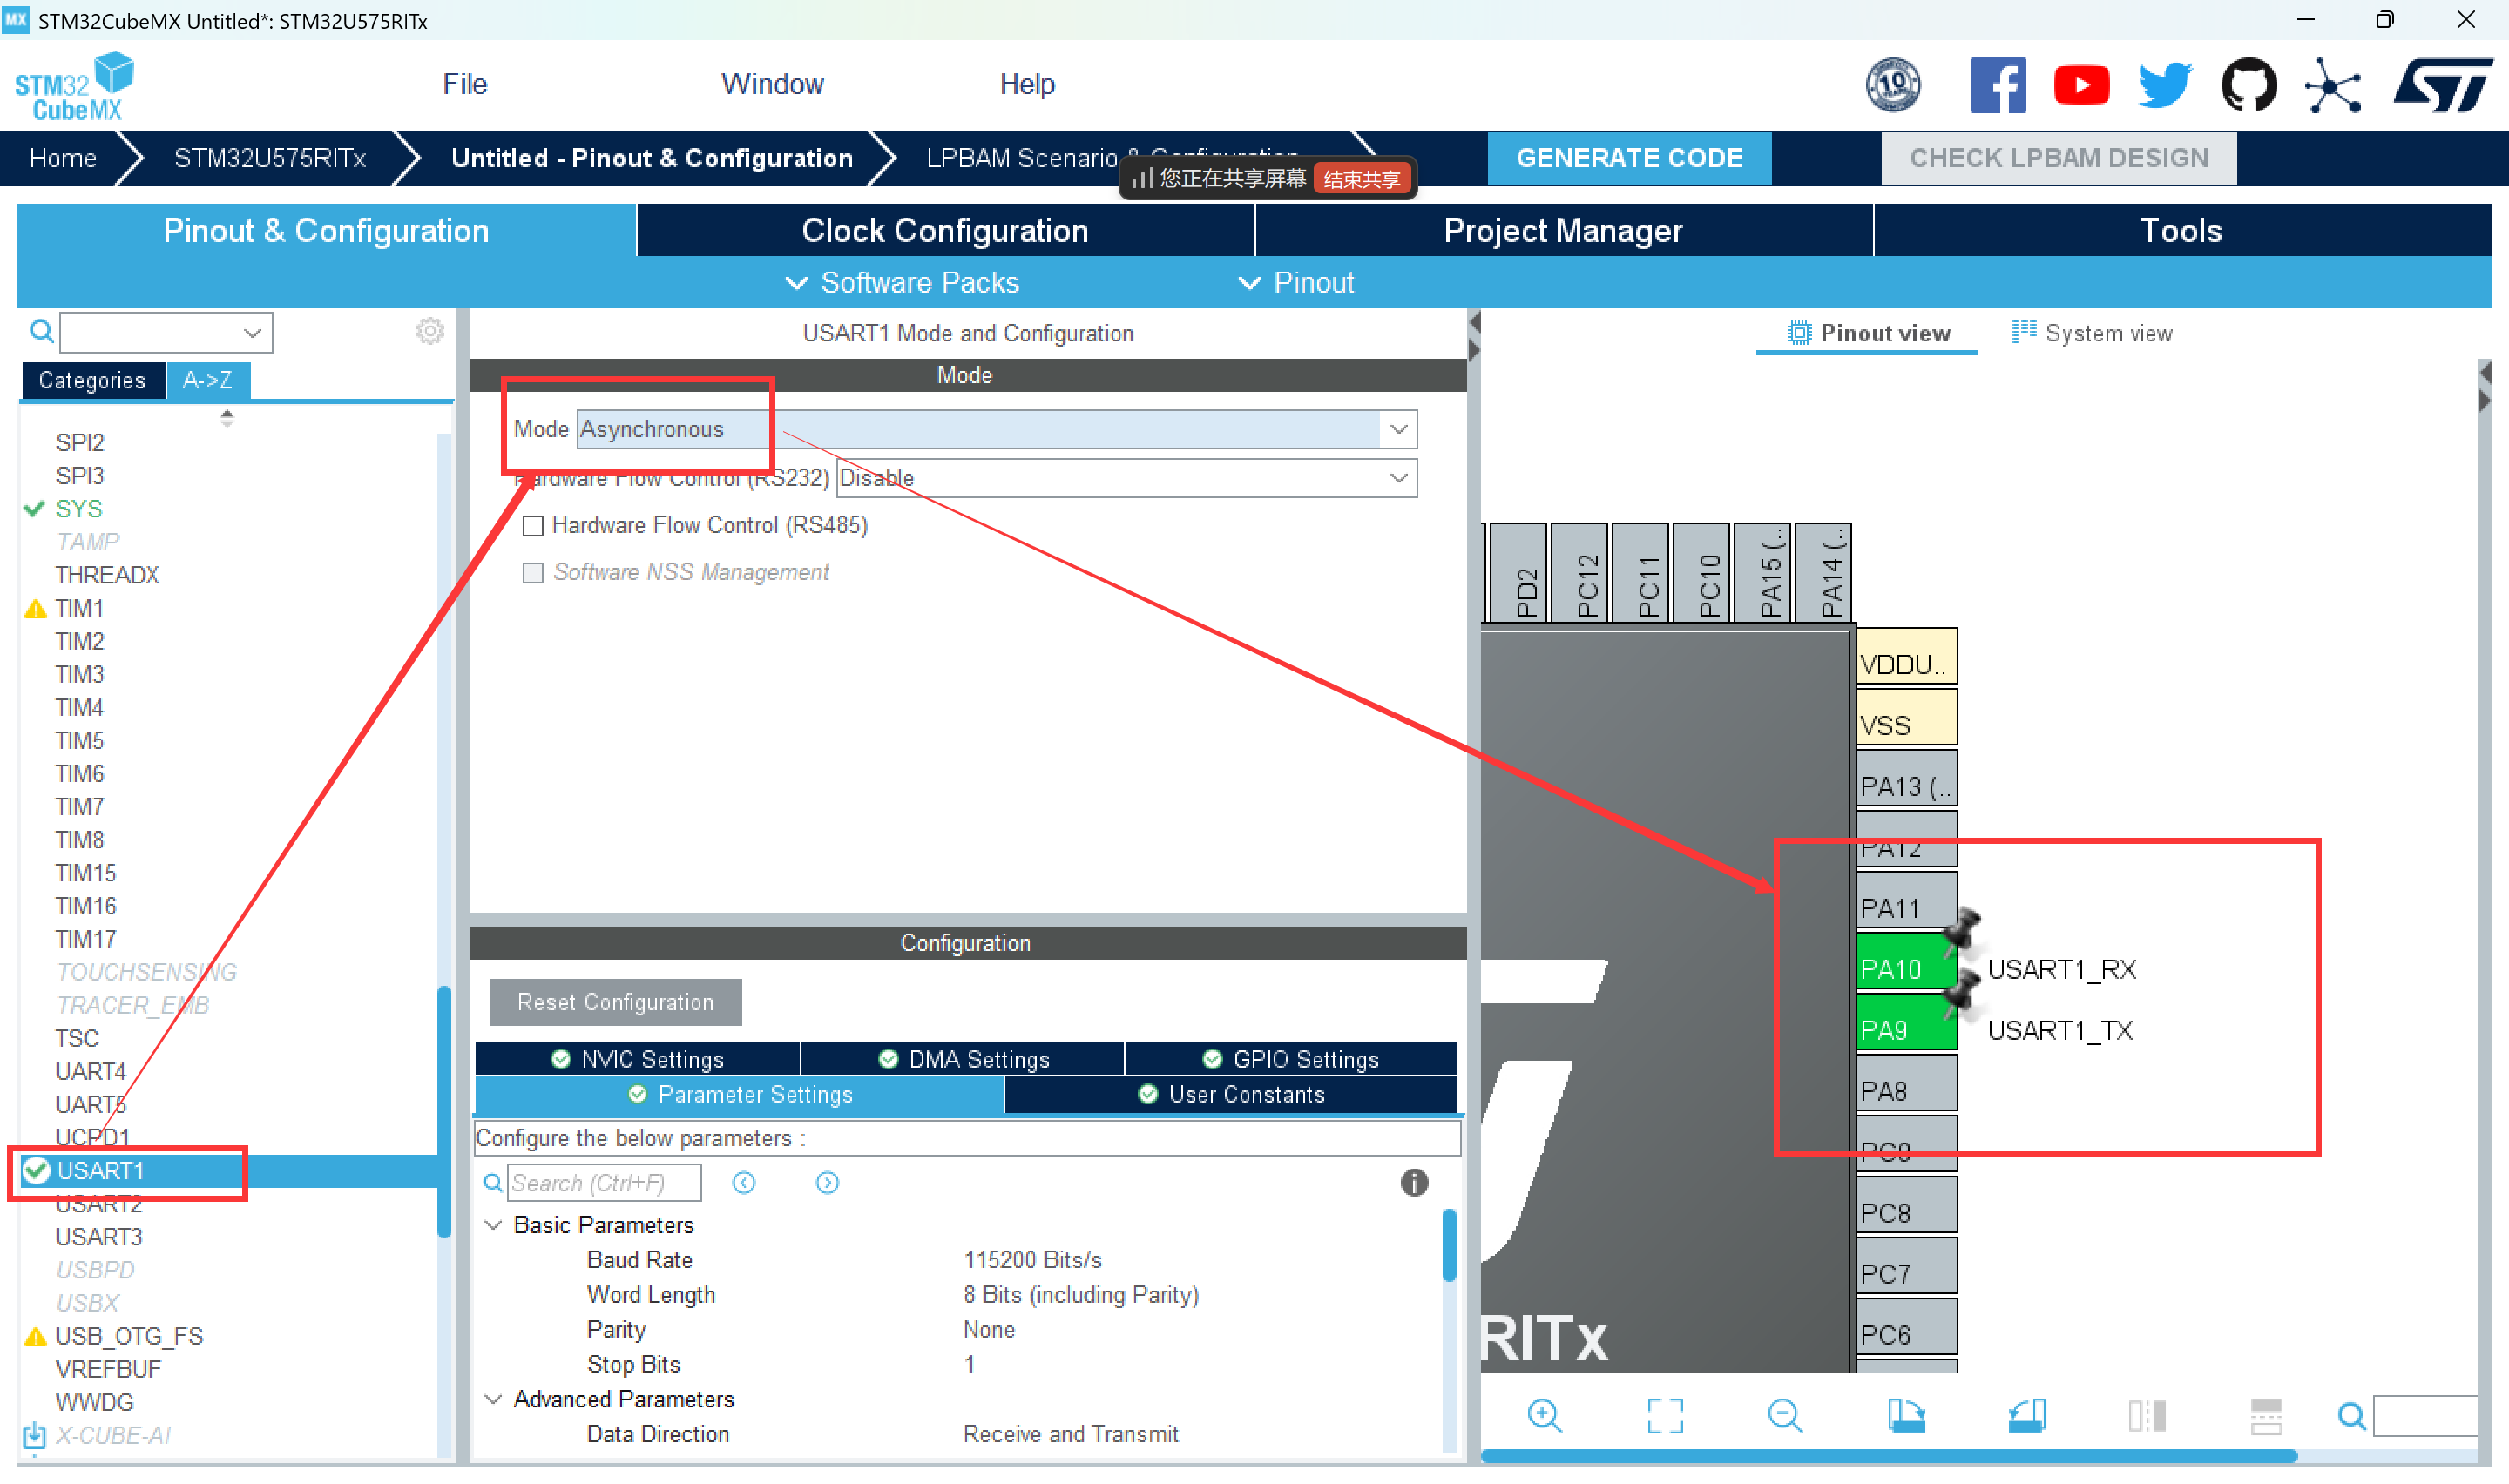Image resolution: width=2509 pixels, height=1484 pixels.
Task: Click the categories list vertical scrollbar
Action: 444,1112
